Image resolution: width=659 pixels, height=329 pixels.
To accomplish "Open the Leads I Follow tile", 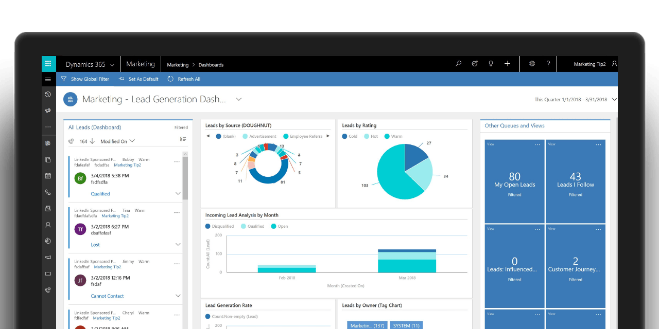I will click(x=576, y=181).
